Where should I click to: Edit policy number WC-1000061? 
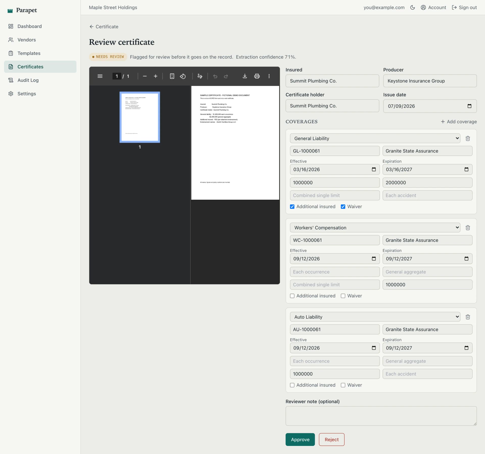tap(335, 240)
